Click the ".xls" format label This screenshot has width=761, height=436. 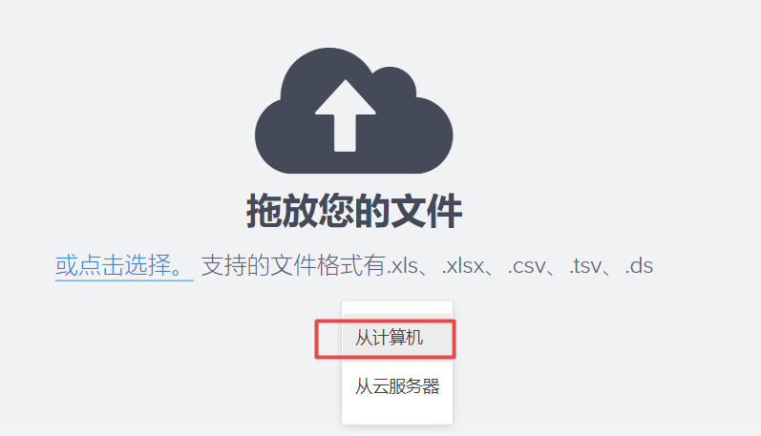tap(403, 266)
